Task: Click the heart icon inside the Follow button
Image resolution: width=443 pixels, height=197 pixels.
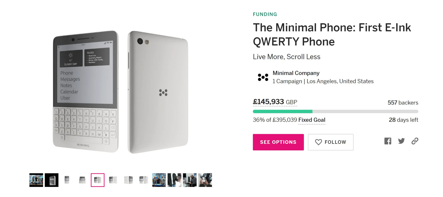Action: [318, 142]
